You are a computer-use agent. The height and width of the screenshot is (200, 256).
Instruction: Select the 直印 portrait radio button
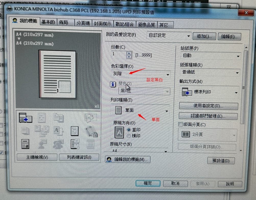click(x=129, y=130)
